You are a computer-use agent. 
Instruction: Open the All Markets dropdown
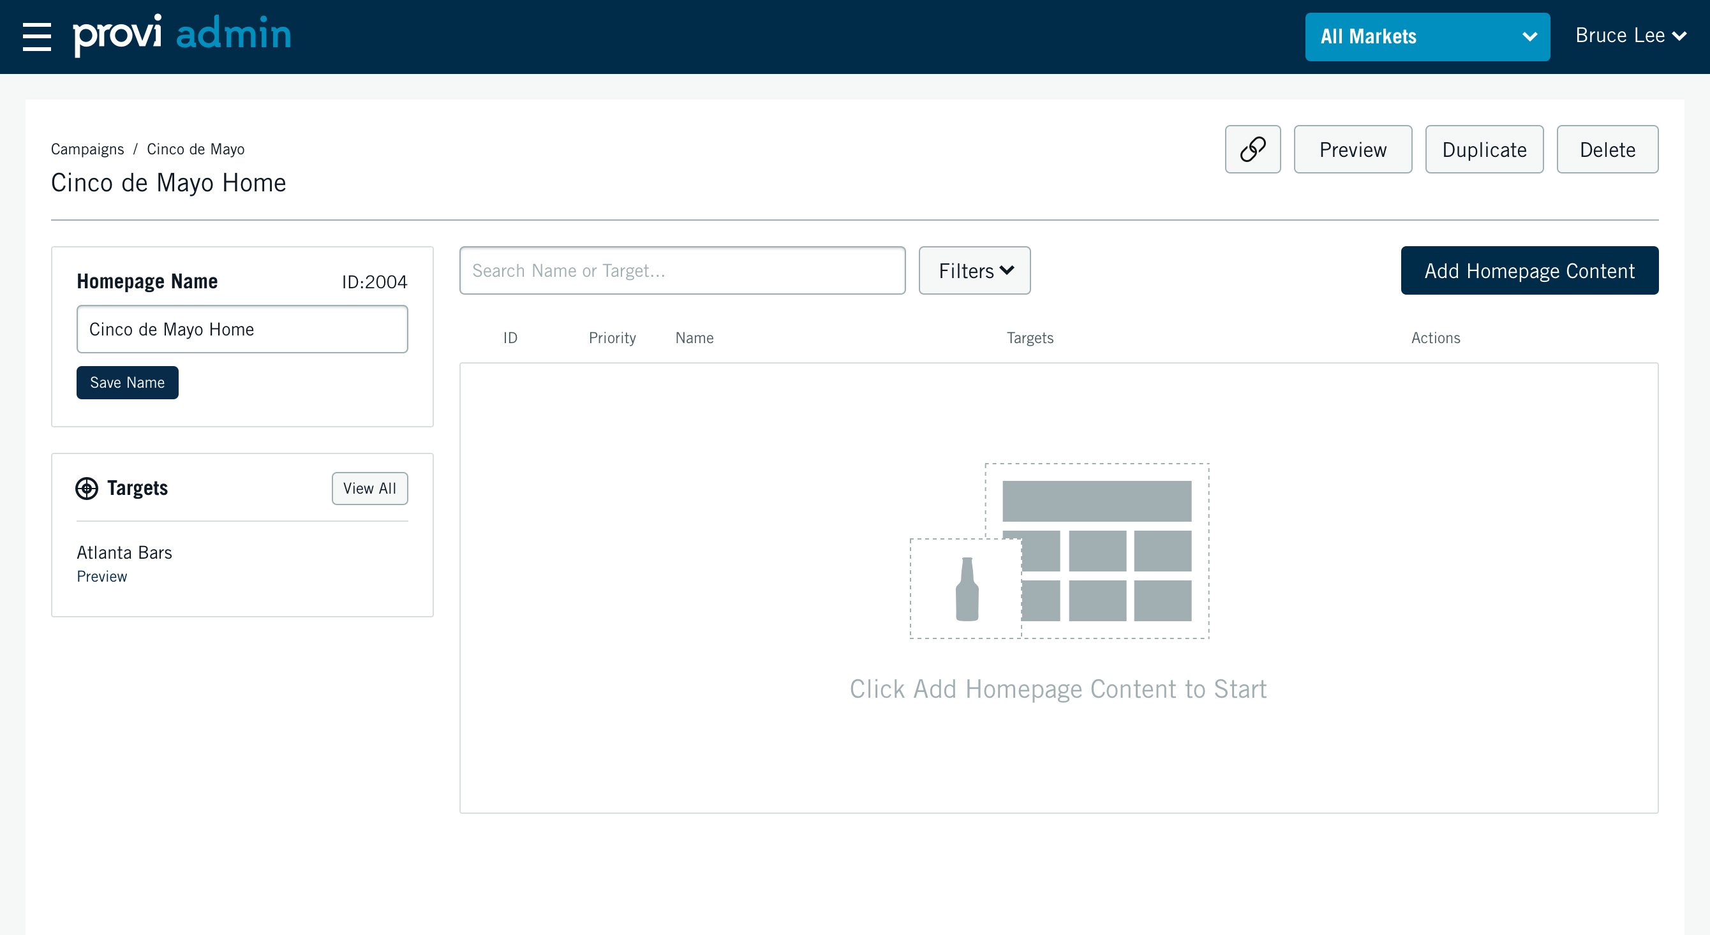point(1427,36)
